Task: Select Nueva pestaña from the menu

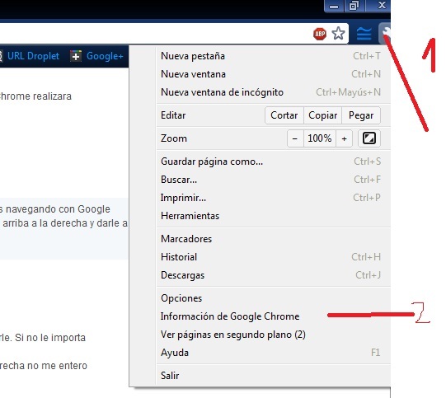Action: coord(274,56)
